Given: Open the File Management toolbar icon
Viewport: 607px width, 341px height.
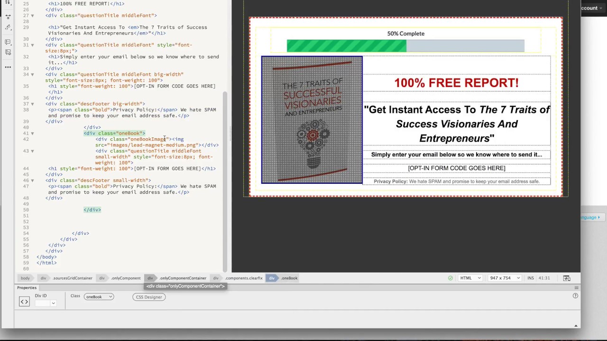Looking at the screenshot, I should click(x=8, y=2).
